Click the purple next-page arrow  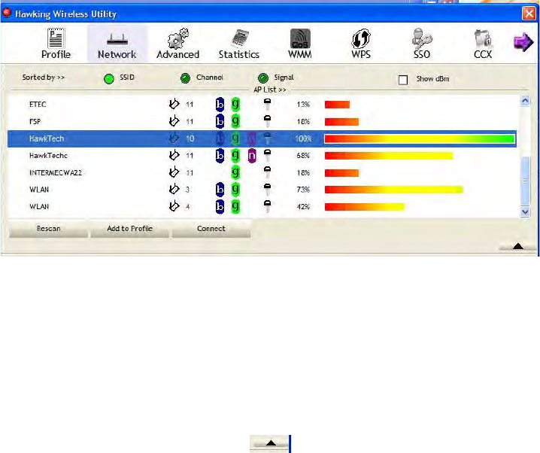coord(523,42)
